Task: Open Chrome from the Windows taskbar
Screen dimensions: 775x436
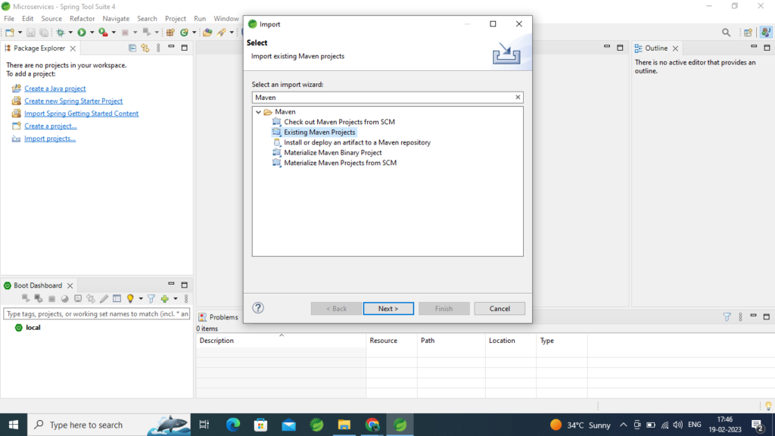Action: pos(372,425)
